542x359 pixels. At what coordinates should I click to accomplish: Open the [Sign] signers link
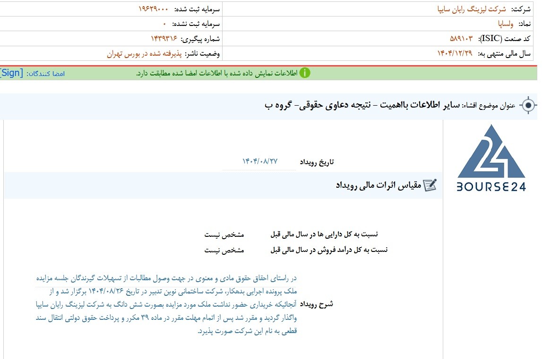coord(12,73)
